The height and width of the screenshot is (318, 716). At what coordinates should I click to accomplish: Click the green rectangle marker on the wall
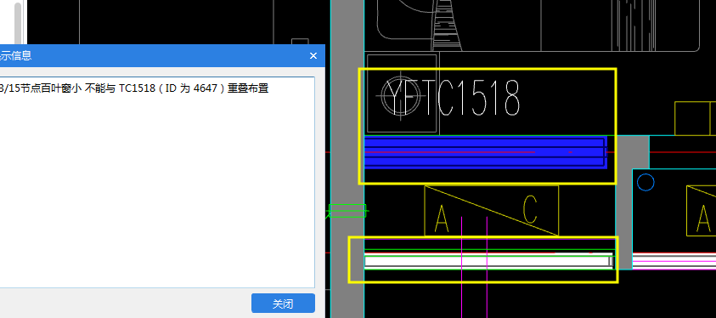click(347, 211)
